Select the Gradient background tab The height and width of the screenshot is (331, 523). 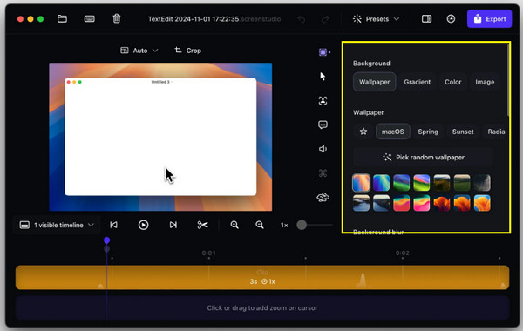pos(418,82)
